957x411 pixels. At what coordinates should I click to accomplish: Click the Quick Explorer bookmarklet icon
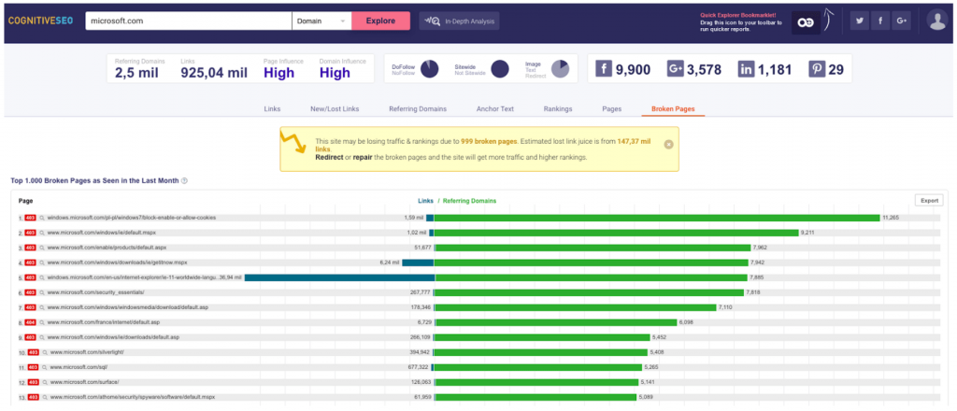point(806,22)
